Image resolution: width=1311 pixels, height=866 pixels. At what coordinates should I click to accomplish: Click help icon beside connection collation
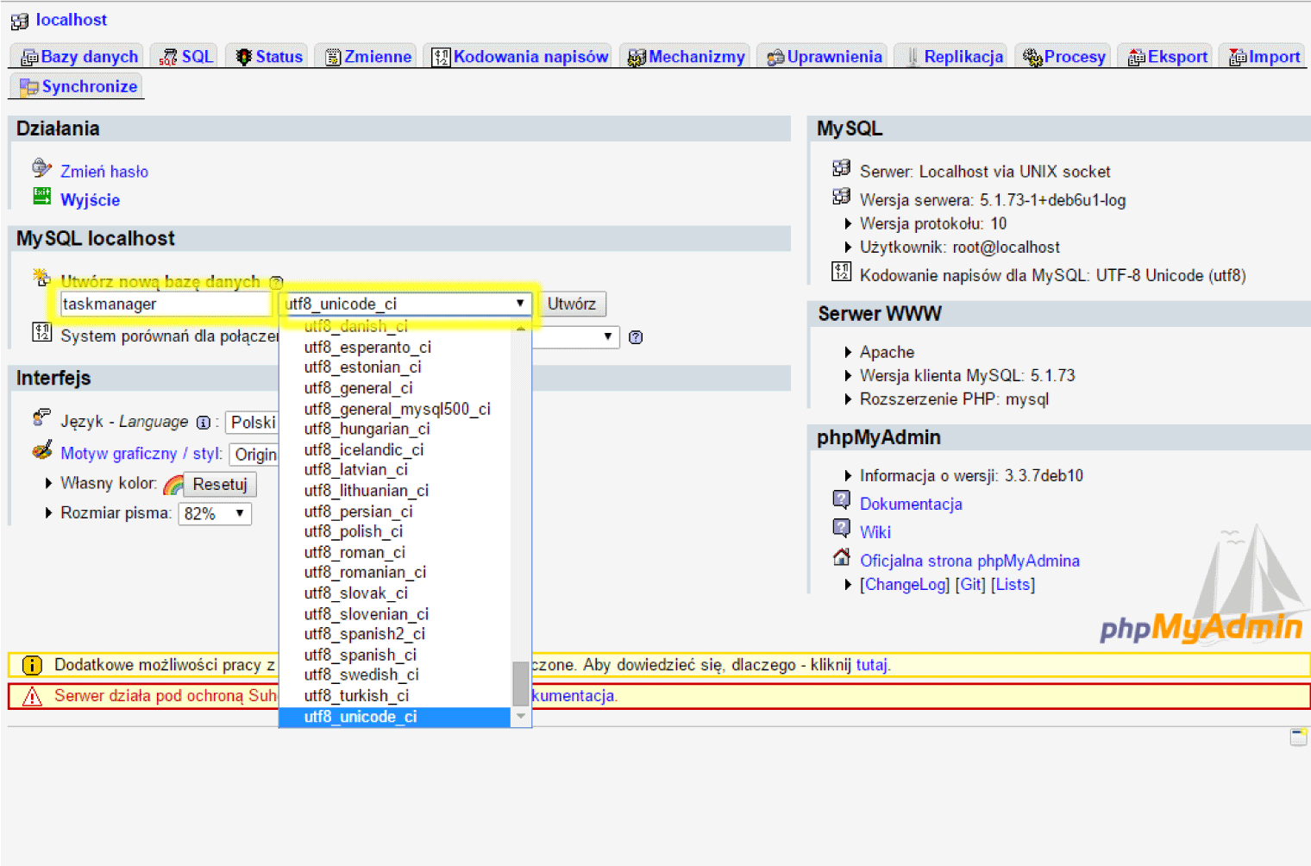tap(636, 337)
